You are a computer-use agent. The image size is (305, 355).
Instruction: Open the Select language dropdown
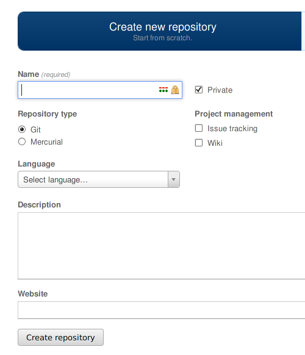click(x=99, y=179)
